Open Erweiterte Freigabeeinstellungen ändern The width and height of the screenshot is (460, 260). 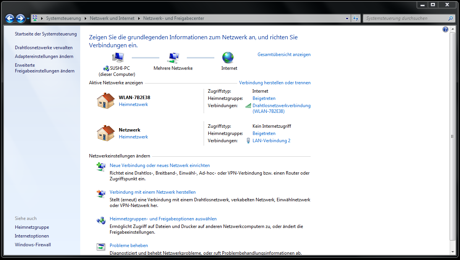click(x=45, y=68)
